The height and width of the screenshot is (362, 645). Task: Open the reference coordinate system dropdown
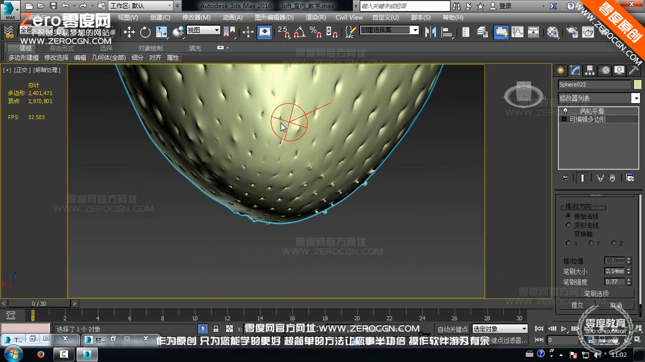(204, 30)
